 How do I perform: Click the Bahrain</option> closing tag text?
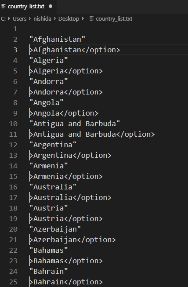click(x=66, y=282)
